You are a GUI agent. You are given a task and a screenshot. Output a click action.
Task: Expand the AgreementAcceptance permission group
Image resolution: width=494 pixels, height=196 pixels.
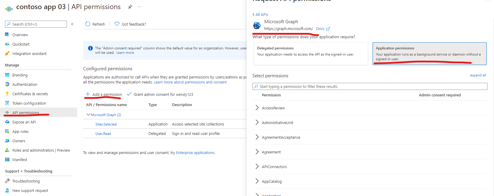(257, 137)
